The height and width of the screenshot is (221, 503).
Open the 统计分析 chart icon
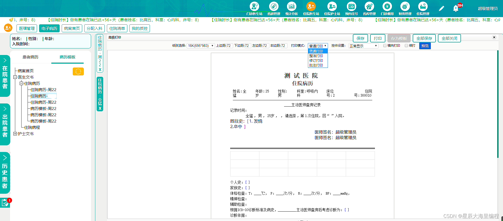coord(291,6)
